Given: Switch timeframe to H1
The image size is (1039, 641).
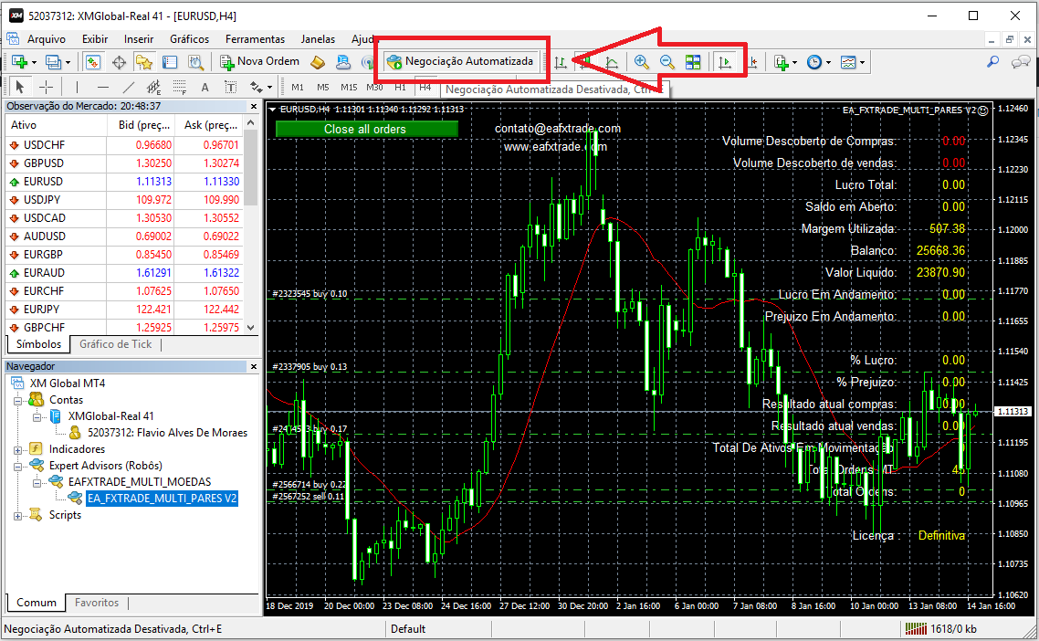Looking at the screenshot, I should point(400,86).
